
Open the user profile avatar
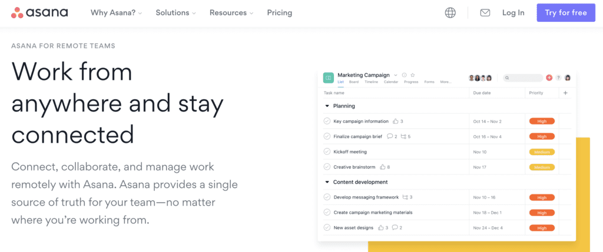click(568, 78)
